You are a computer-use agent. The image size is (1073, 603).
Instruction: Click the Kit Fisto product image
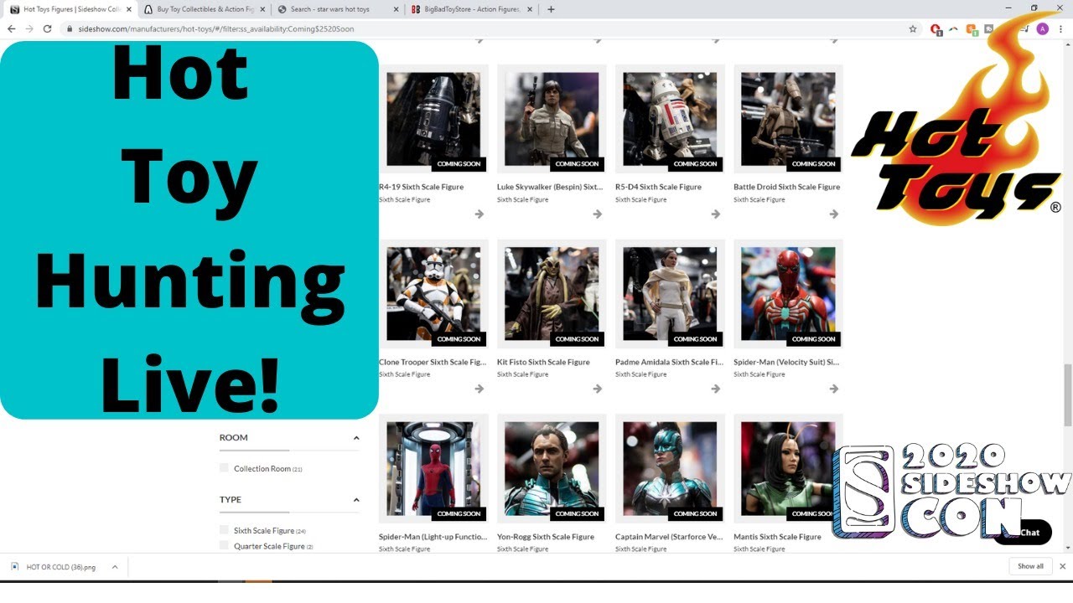(x=552, y=294)
